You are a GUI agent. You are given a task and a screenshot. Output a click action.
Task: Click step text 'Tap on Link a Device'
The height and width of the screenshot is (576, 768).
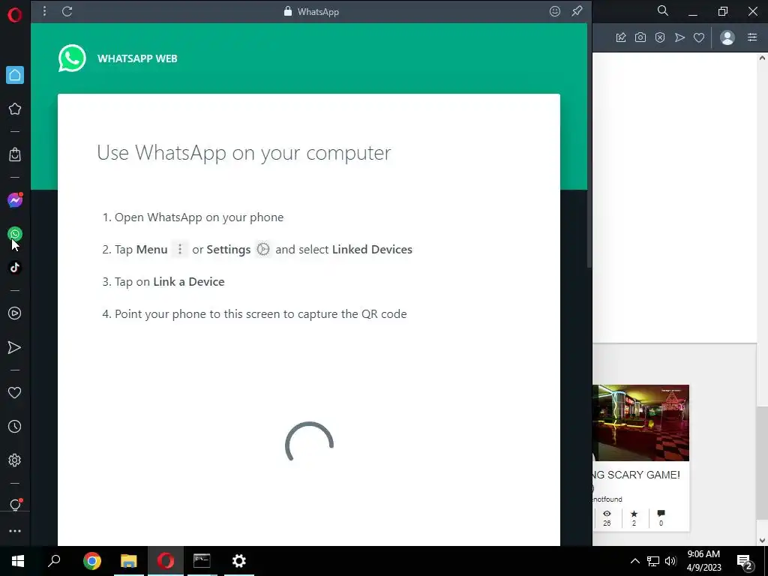169,282
